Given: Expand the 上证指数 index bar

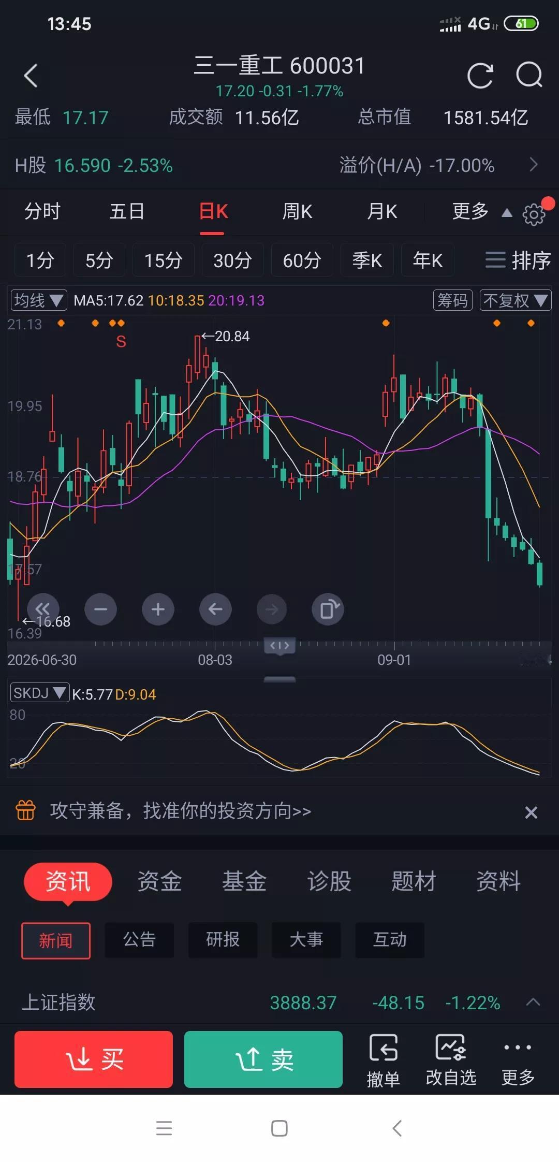Looking at the screenshot, I should [x=533, y=1003].
